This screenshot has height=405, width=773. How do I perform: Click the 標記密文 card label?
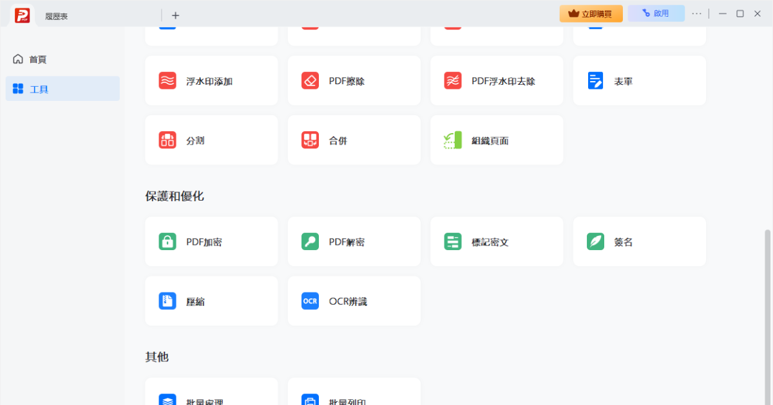click(x=490, y=242)
